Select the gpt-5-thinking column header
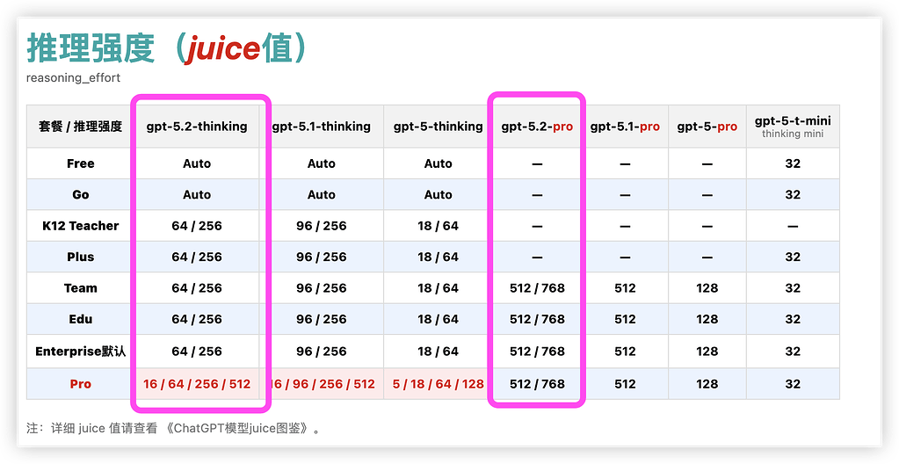The width and height of the screenshot is (899, 464). click(x=438, y=127)
